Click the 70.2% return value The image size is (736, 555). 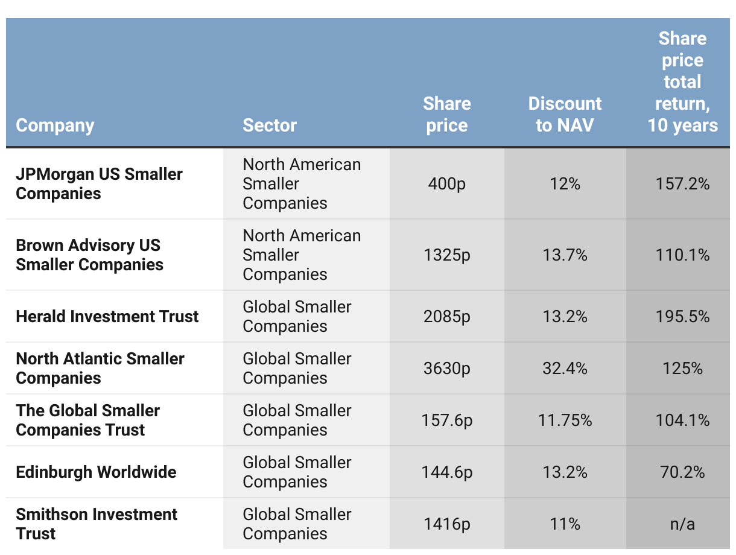coord(683,472)
